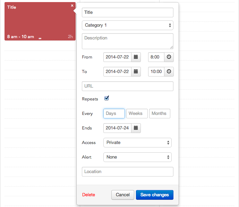The image size is (239, 207).
Task: Click the Cancel button
Action: tap(123, 195)
